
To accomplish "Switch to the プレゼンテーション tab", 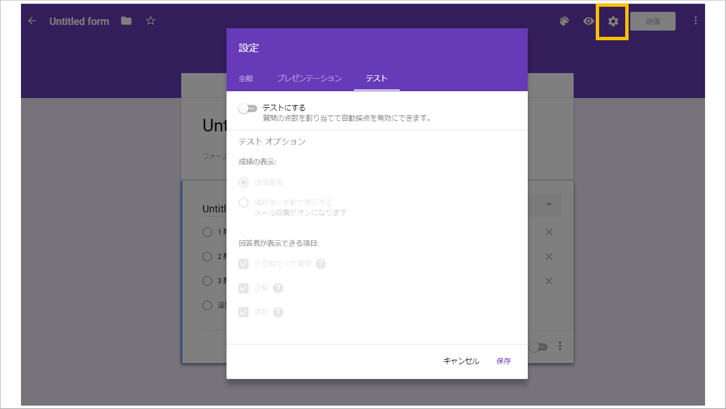I will [309, 79].
